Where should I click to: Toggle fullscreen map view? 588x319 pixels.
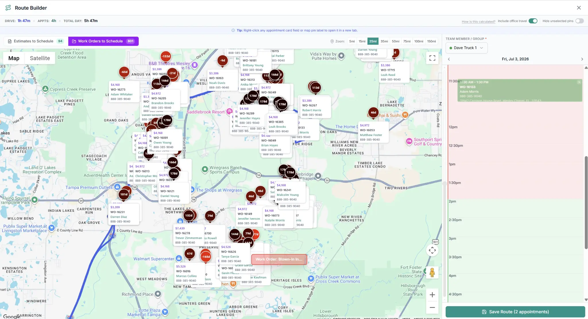(x=432, y=58)
